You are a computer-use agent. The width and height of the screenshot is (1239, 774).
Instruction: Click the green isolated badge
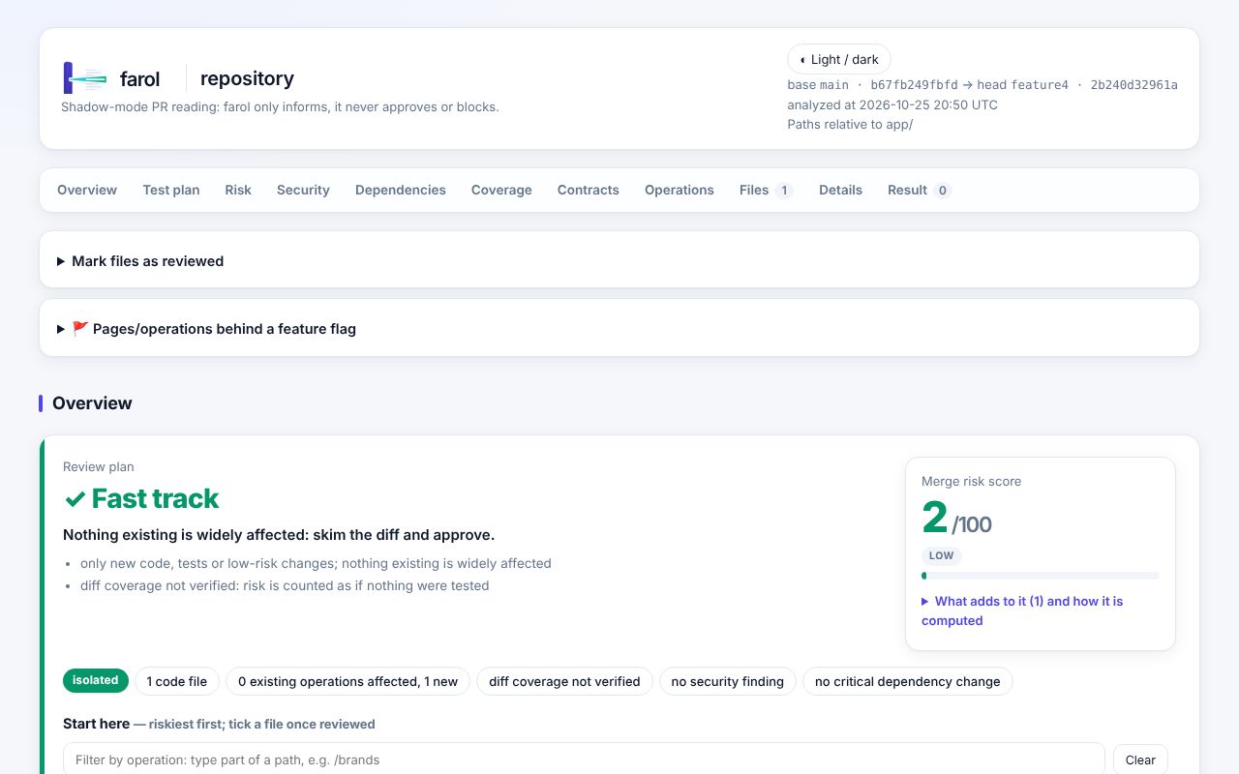96,681
